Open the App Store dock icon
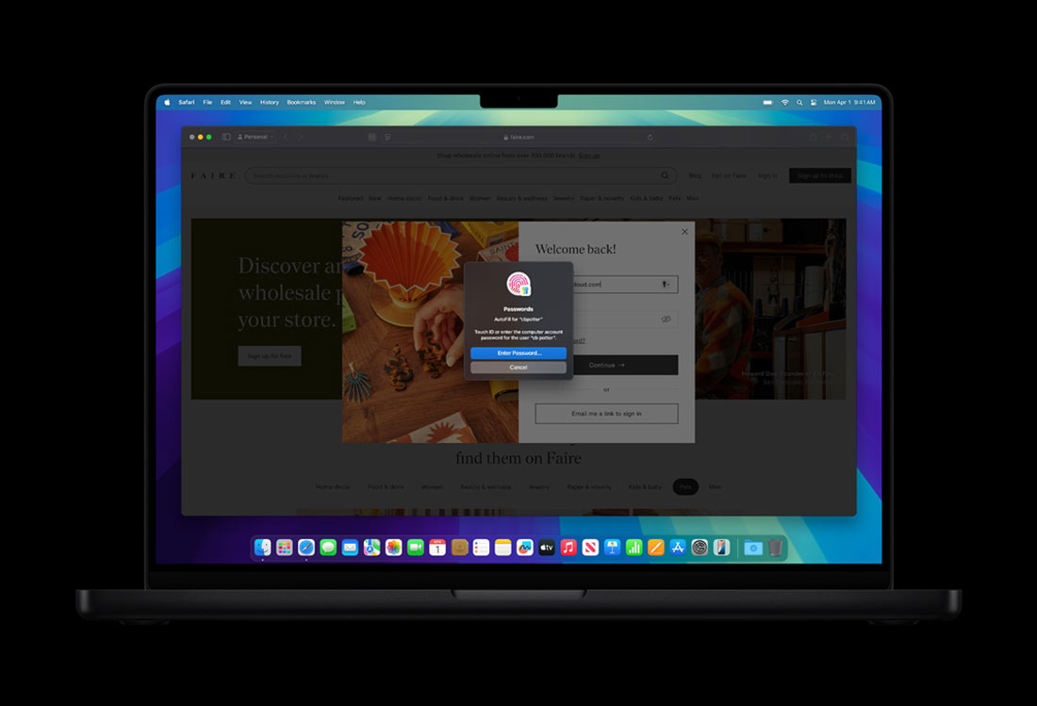Image resolution: width=1037 pixels, height=706 pixels. [x=678, y=548]
